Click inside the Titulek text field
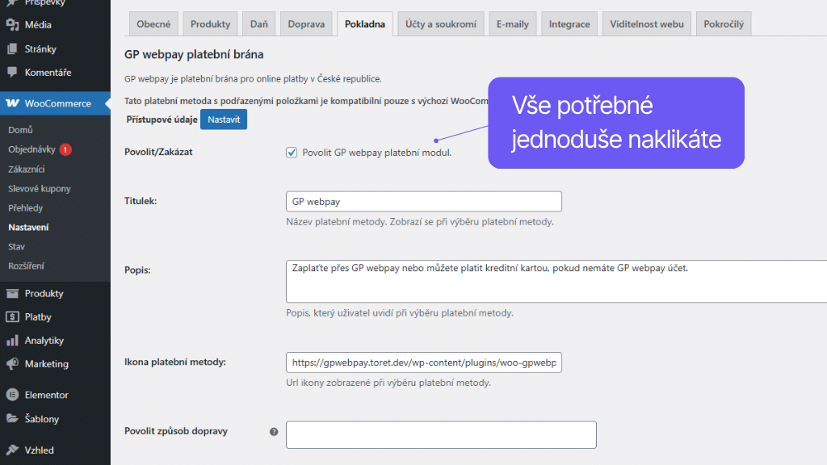 point(424,201)
